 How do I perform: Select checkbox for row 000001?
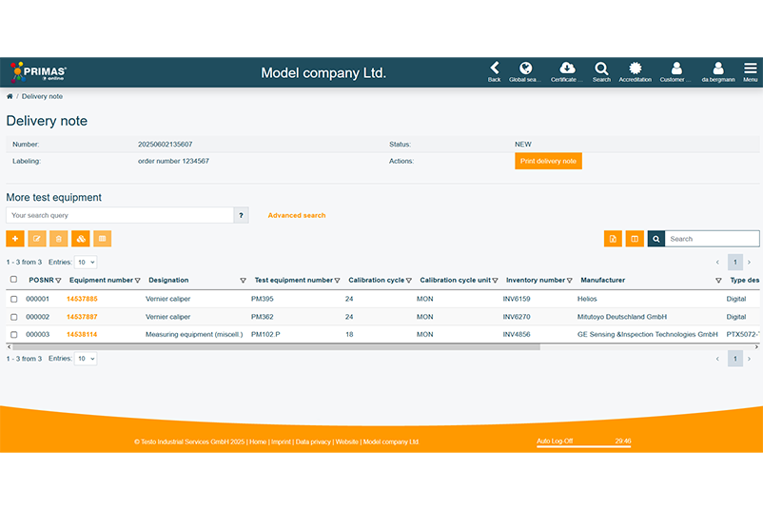point(13,299)
